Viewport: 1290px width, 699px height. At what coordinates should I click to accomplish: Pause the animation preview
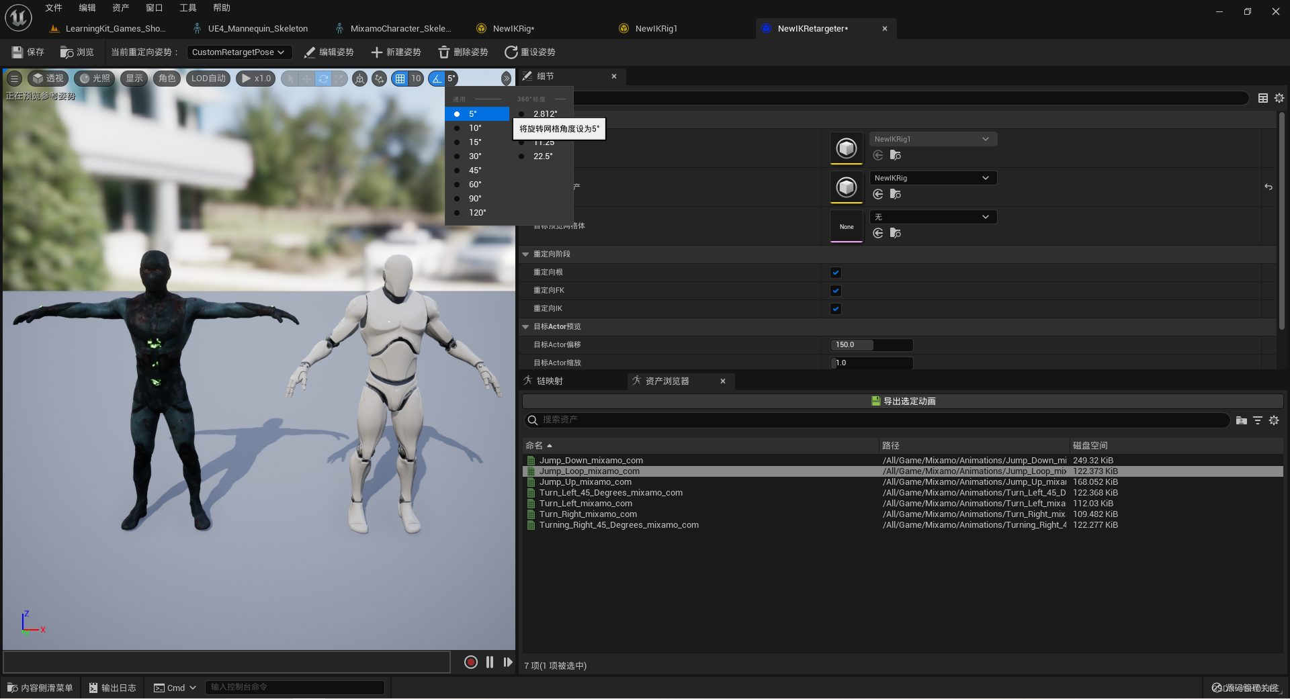pyautogui.click(x=490, y=662)
